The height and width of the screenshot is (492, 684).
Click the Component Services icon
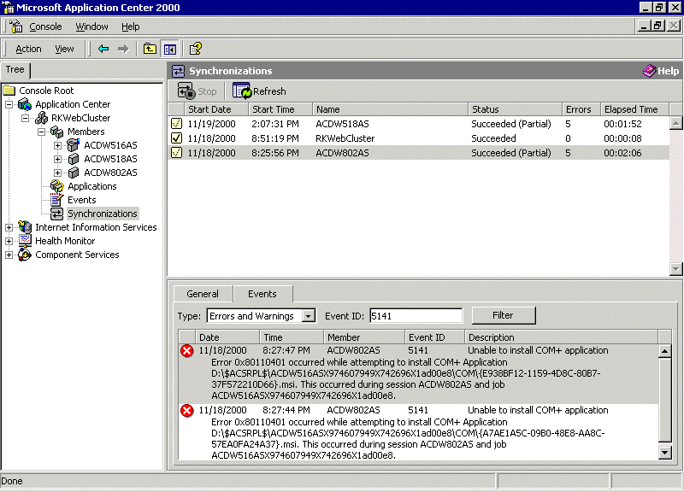coord(25,255)
